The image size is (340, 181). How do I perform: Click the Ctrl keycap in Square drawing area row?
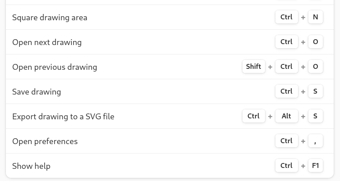(286, 17)
